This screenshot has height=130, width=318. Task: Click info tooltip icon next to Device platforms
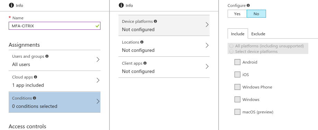point(155,21)
